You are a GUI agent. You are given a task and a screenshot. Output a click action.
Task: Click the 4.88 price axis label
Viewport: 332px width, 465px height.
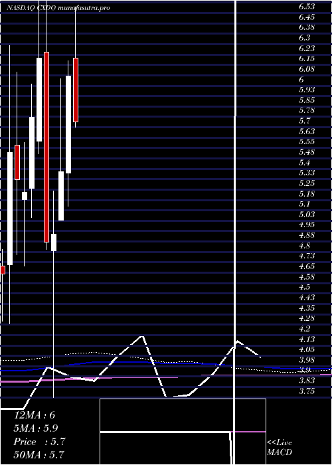tap(307, 235)
